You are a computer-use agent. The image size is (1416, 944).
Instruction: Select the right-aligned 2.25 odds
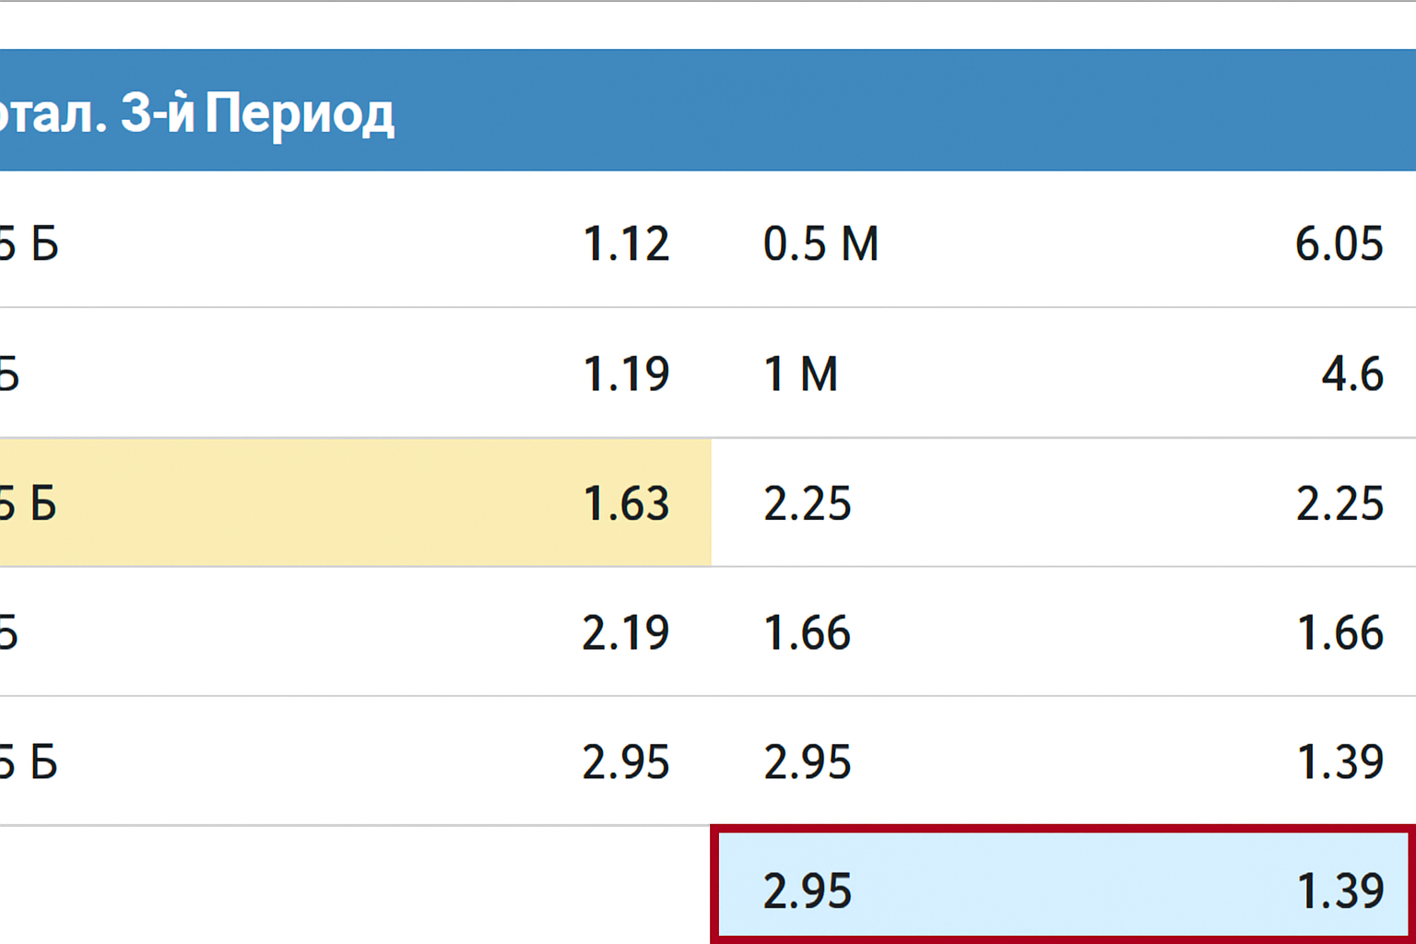pos(1339,503)
